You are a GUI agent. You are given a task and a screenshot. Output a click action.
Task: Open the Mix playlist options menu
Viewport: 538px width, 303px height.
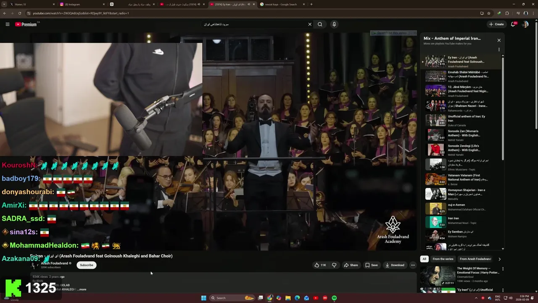(499, 50)
